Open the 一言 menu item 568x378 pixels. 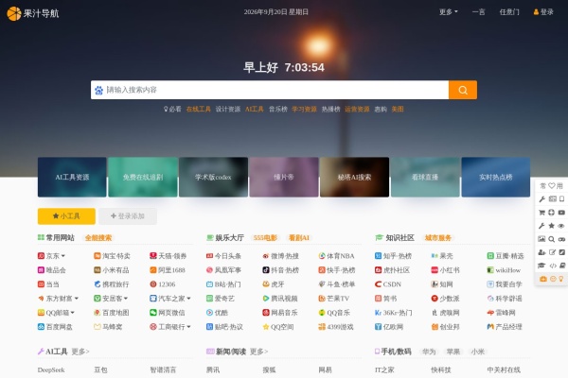(478, 12)
